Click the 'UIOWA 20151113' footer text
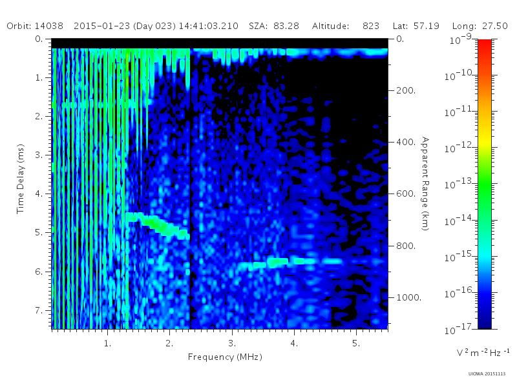This screenshot has height=387, width=517. pos(487,374)
